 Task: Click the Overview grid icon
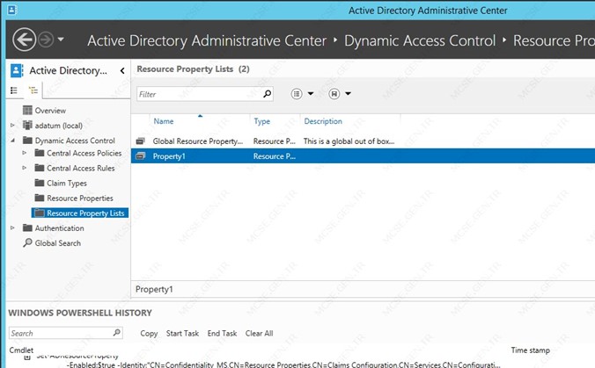point(27,110)
